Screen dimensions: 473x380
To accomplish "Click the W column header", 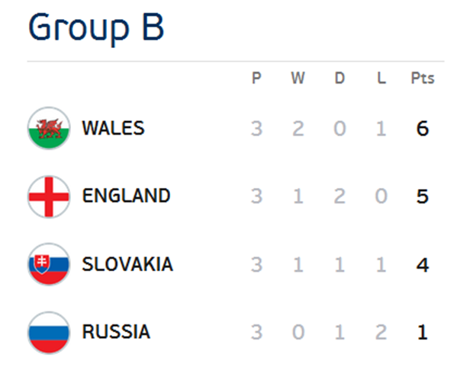I will pos(298,78).
